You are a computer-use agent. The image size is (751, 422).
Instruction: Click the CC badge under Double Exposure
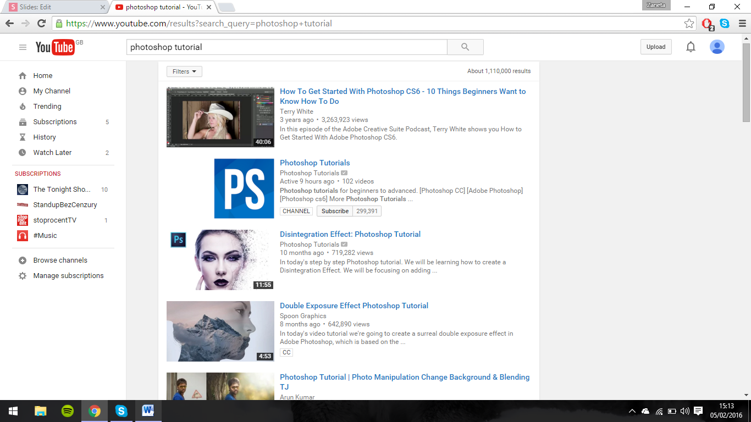click(x=286, y=353)
